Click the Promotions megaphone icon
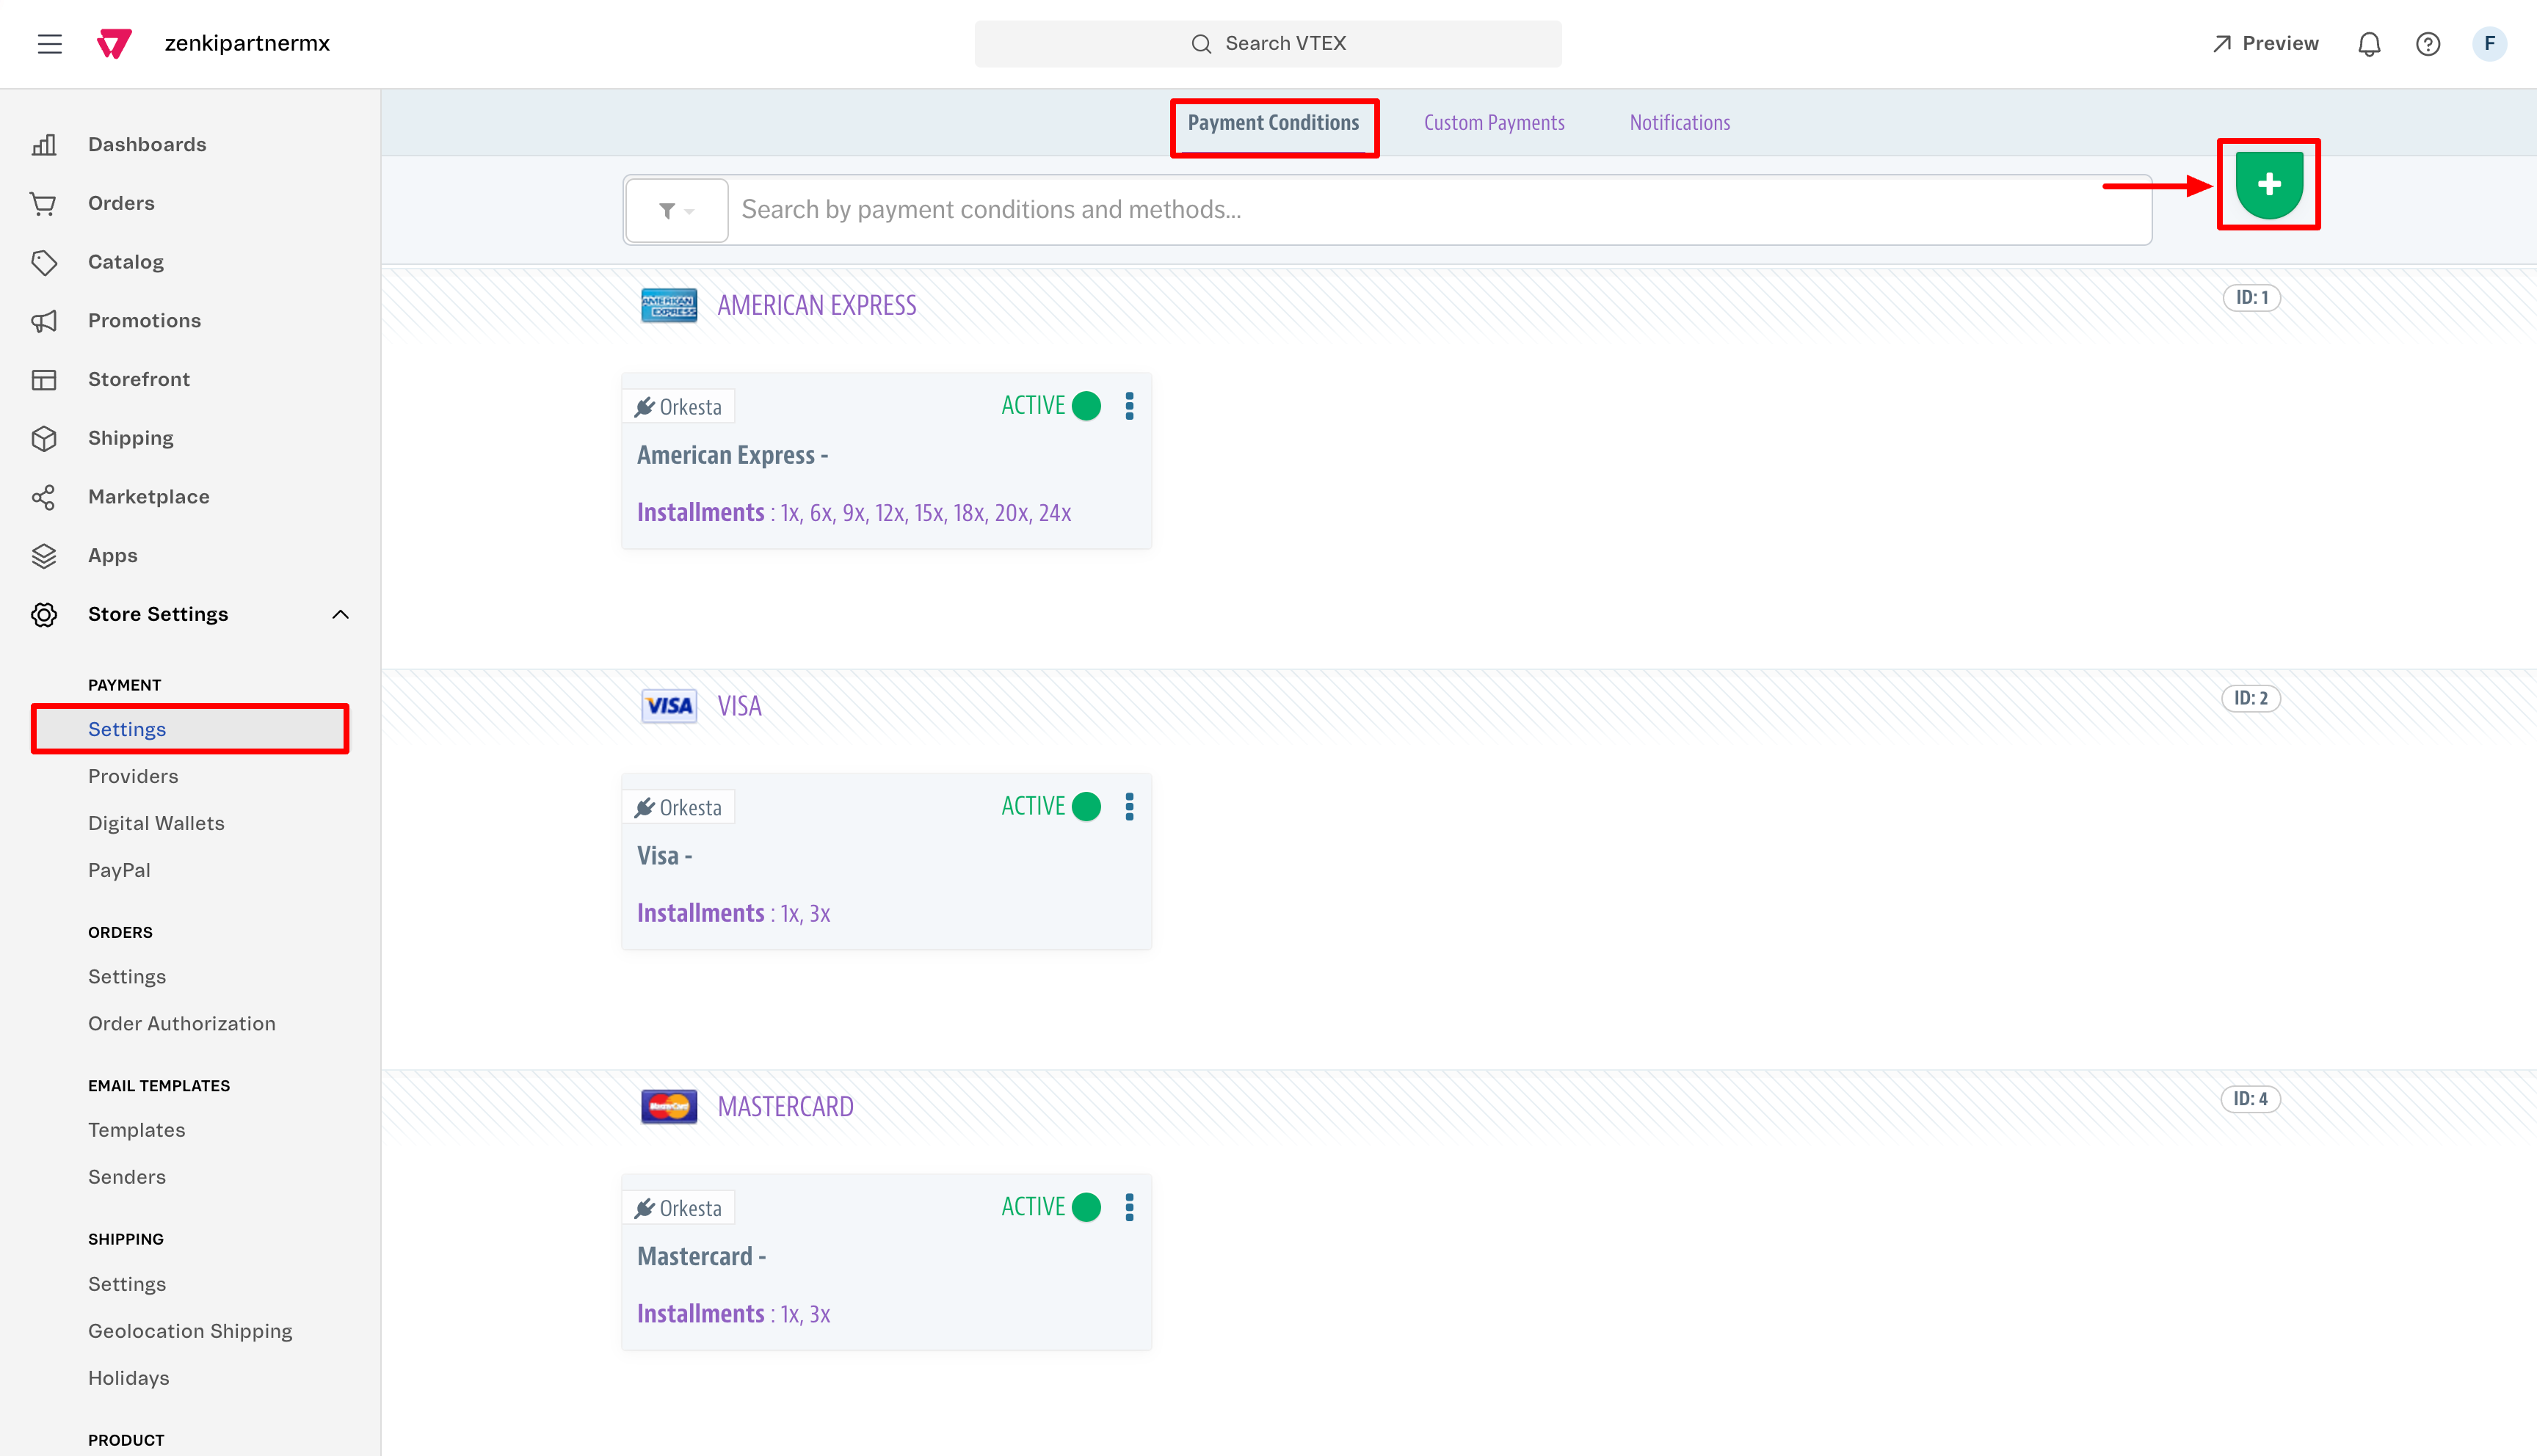This screenshot has height=1456, width=2537. tap(44, 321)
